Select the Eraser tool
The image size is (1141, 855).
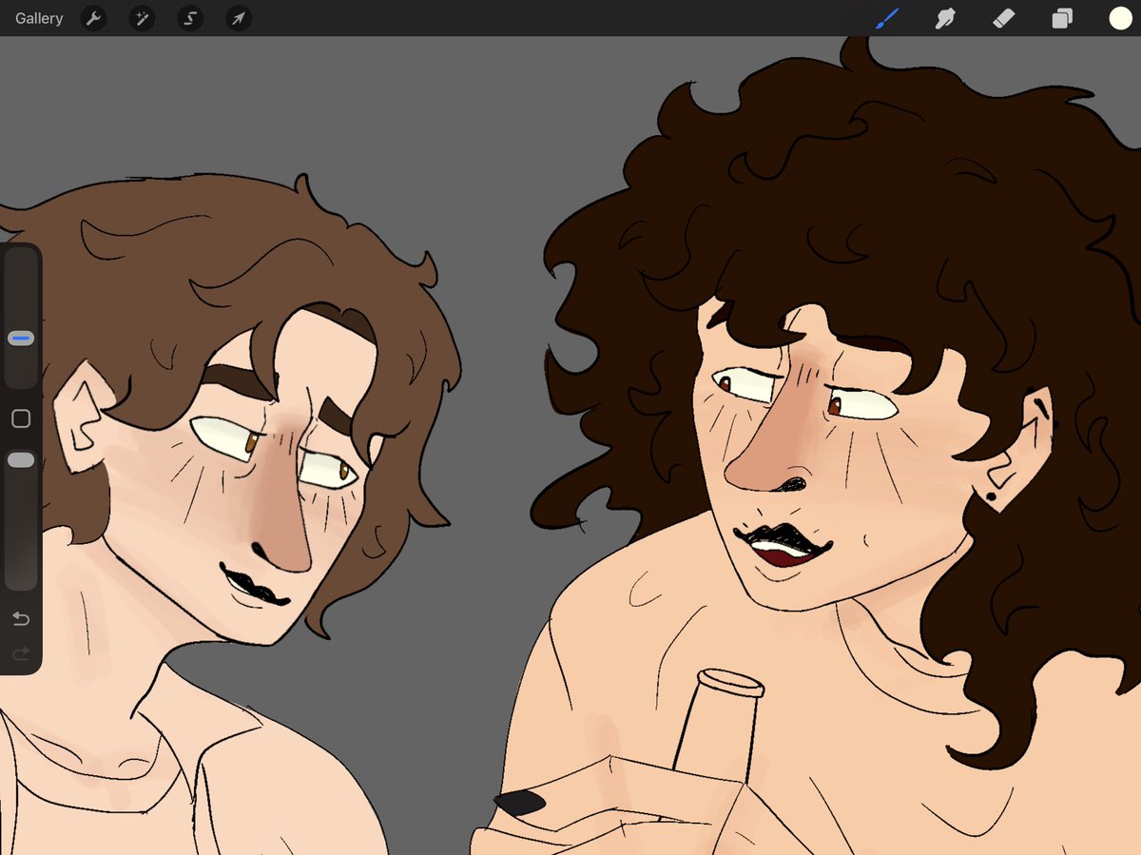(1003, 18)
